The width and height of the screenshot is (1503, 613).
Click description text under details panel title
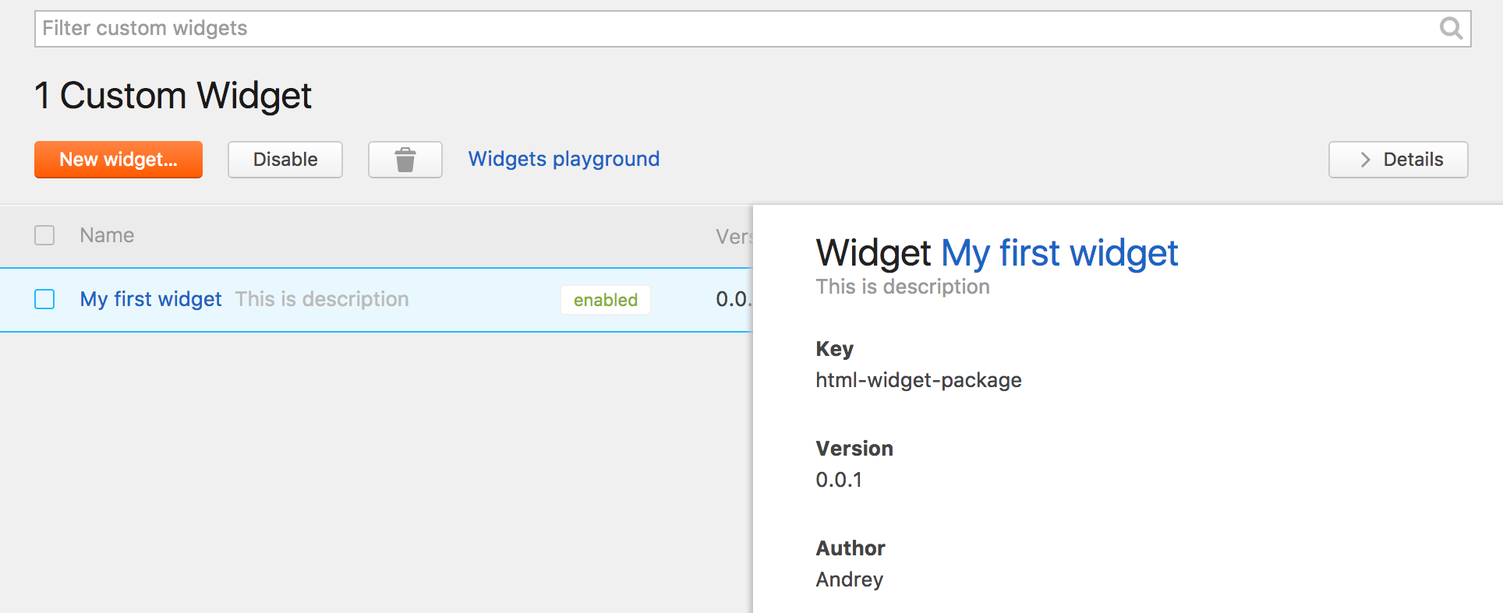[x=903, y=287]
